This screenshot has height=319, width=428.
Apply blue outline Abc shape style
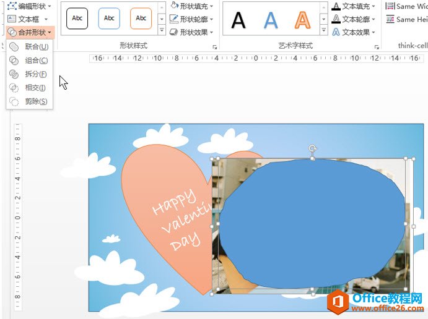pos(109,19)
